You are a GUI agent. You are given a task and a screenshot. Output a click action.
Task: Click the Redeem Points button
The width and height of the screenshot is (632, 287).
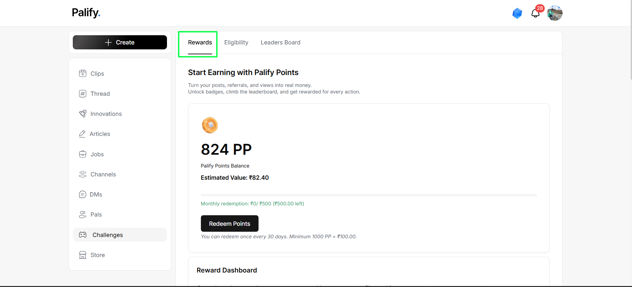tap(230, 223)
